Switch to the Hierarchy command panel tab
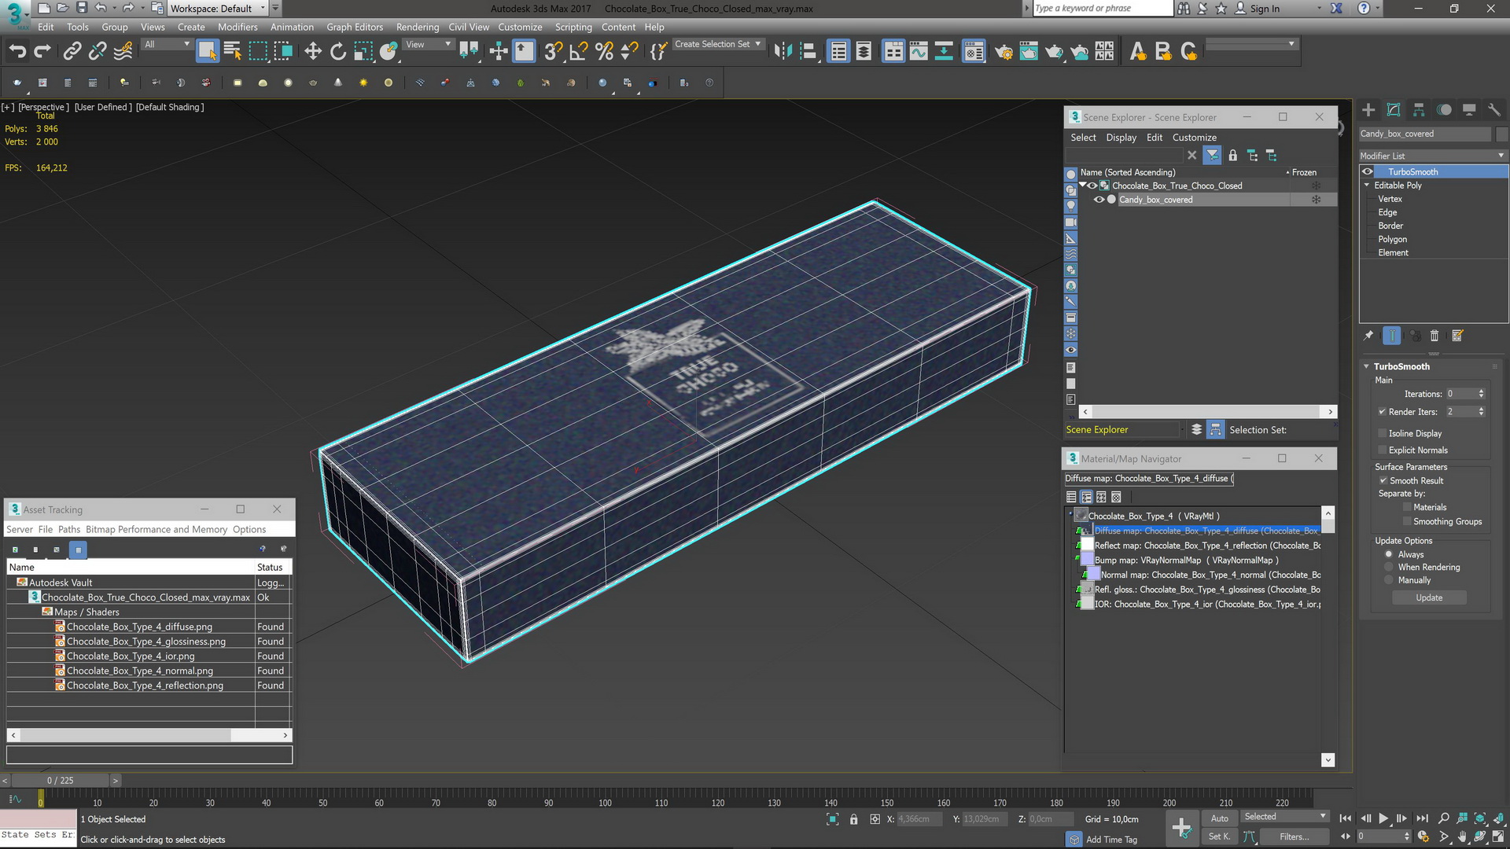Image resolution: width=1510 pixels, height=849 pixels. (1419, 110)
